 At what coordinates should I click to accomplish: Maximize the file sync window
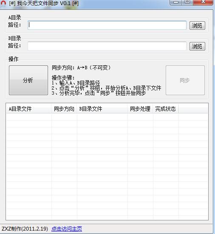187,2
